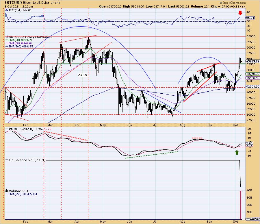Click the 48269.39 EMA axis tag
This screenshot has width=260, height=224.
(x=253, y=74)
